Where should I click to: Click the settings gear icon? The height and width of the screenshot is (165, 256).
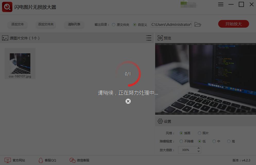(x=160, y=121)
